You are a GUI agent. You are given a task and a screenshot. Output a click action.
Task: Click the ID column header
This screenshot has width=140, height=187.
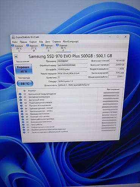pyautogui.click(x=25, y=91)
